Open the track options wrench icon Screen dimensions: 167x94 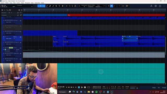[7, 10]
